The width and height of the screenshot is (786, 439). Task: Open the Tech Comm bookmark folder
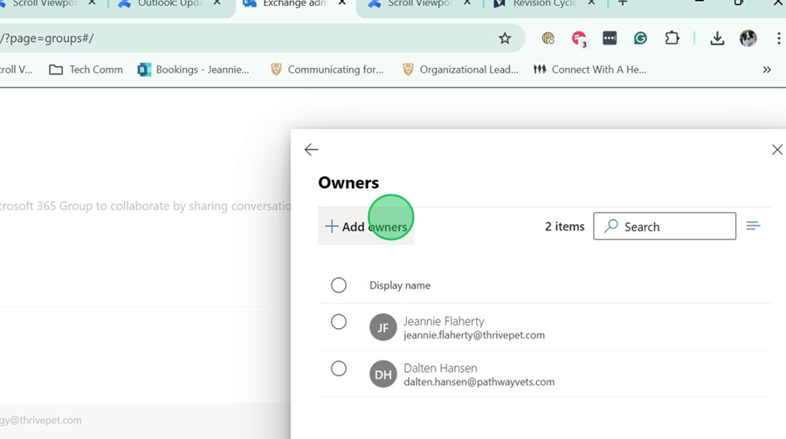tap(86, 70)
